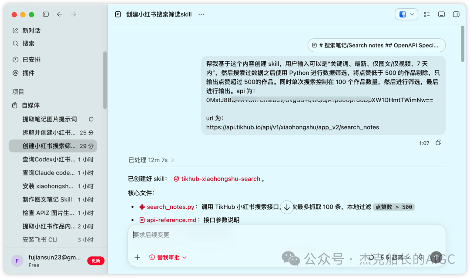Jump to bottom with down-arrow button
This screenshot has width=470, height=278.
coord(286,207)
